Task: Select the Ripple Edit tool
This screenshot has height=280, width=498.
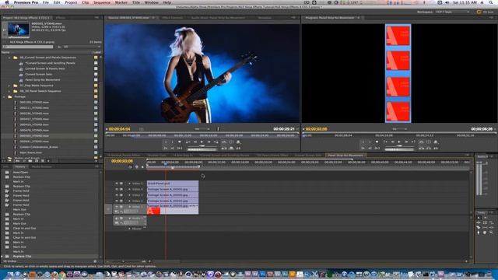Action: click(479, 222)
